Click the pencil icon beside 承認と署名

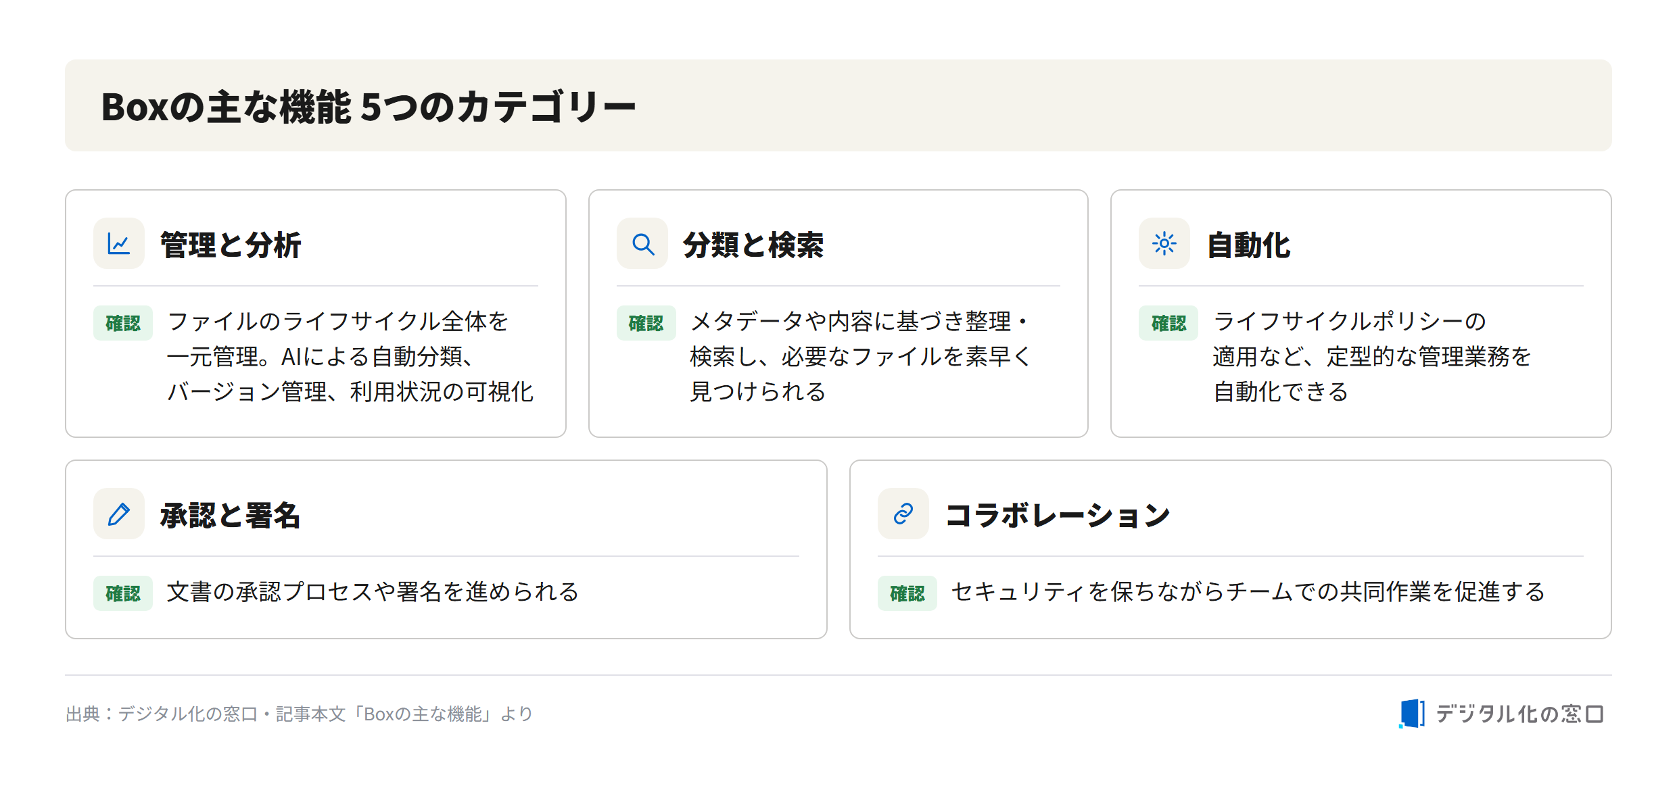click(119, 514)
